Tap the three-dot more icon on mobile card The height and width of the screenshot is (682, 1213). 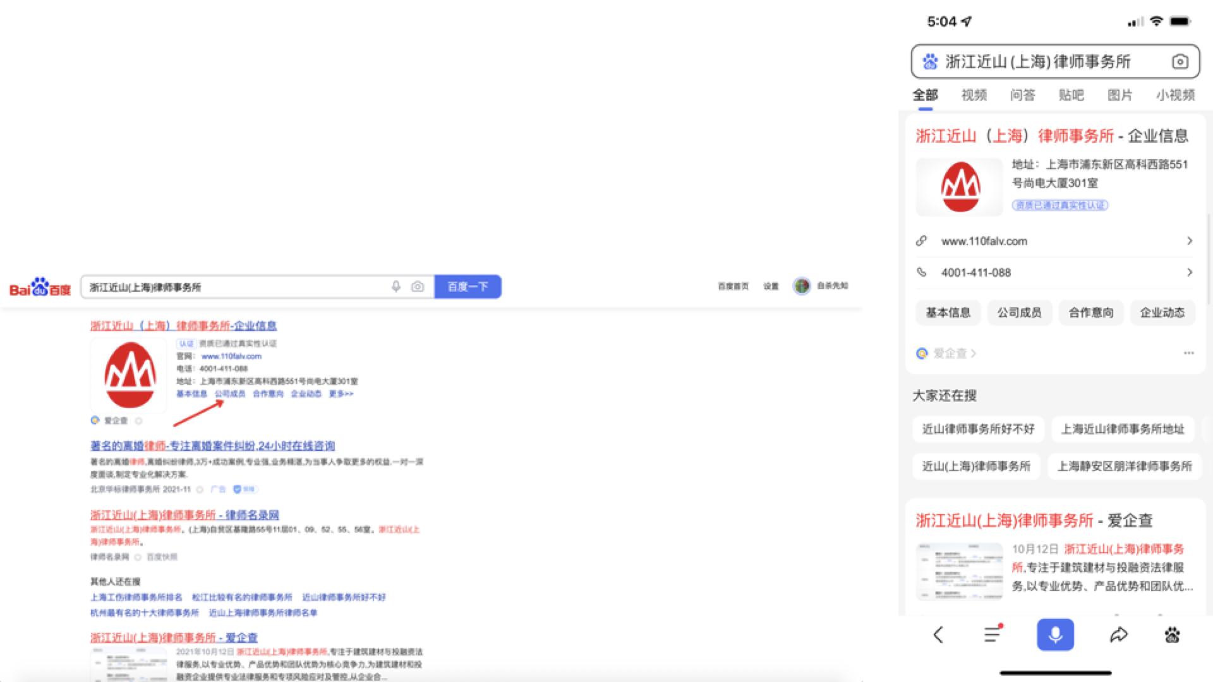tap(1188, 353)
